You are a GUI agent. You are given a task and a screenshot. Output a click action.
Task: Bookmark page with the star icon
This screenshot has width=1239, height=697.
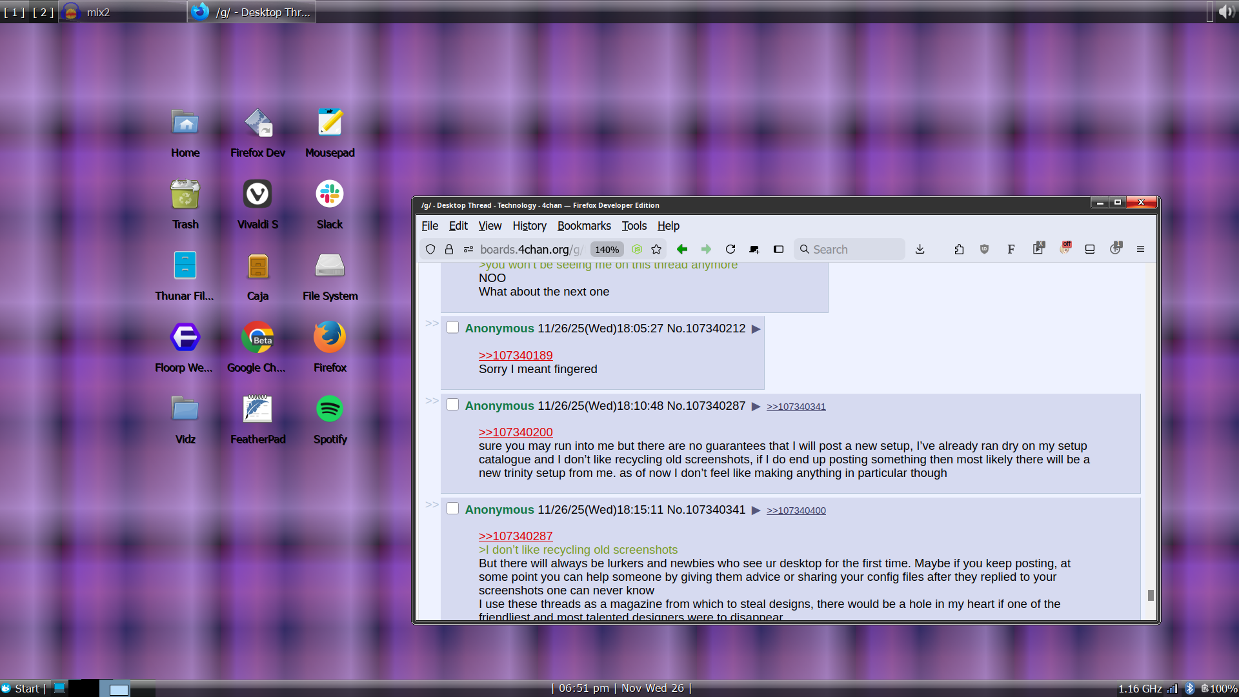[656, 249]
